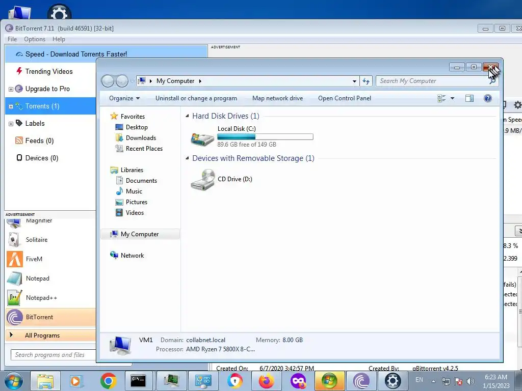The height and width of the screenshot is (391, 522).
Task: Open the BitTorrent File menu
Action: (12, 39)
